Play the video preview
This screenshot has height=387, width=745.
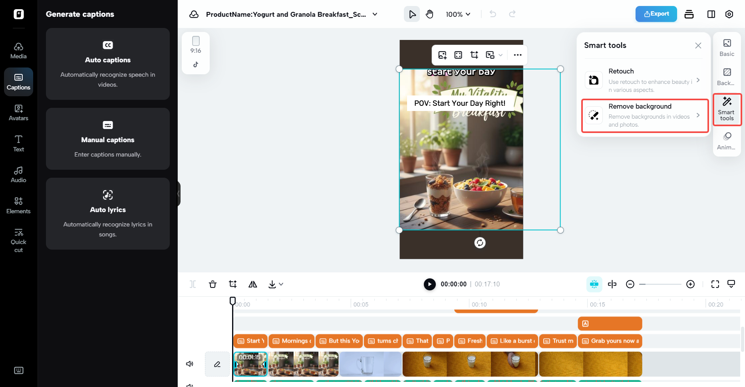429,284
